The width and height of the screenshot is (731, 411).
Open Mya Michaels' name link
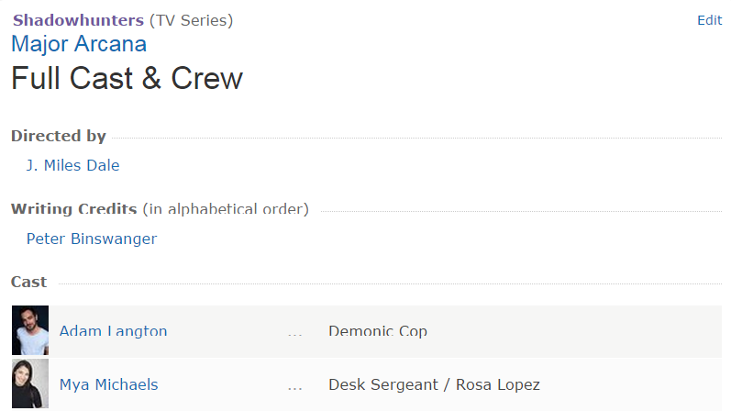(x=108, y=384)
